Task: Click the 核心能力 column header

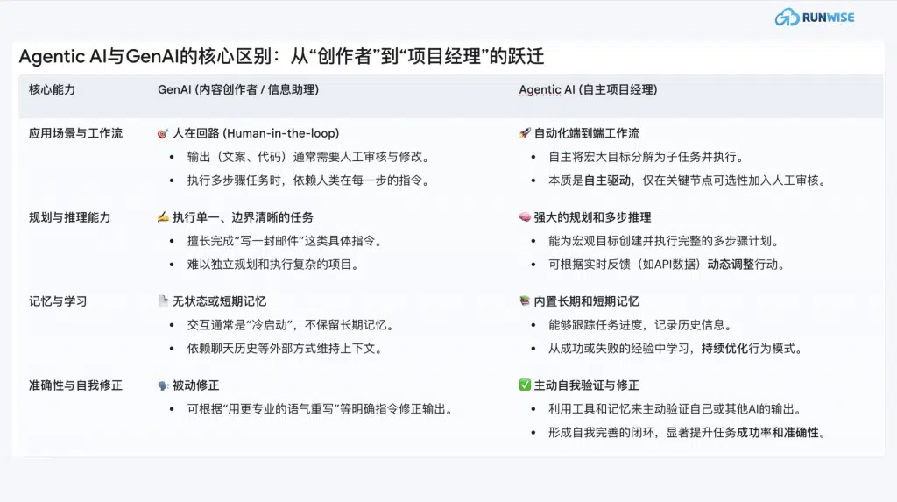Action: click(x=52, y=90)
